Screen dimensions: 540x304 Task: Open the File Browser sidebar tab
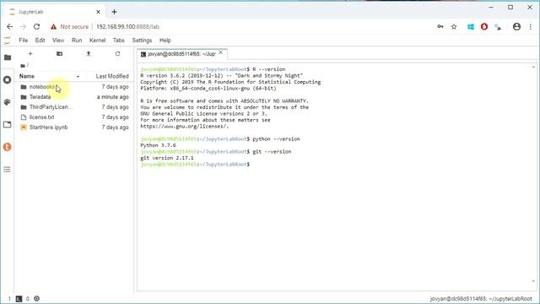[8, 57]
